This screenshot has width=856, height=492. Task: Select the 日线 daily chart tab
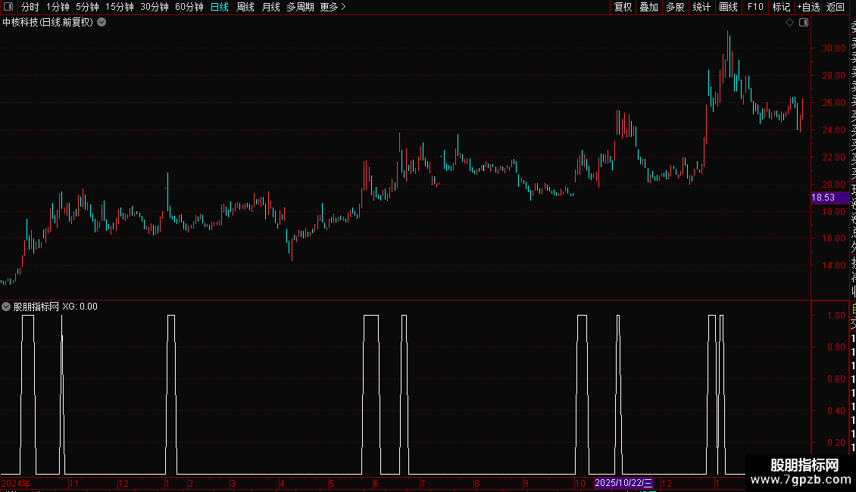[220, 7]
